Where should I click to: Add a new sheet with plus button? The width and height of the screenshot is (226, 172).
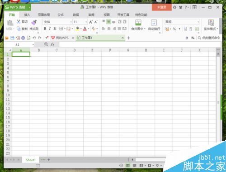[49, 160]
